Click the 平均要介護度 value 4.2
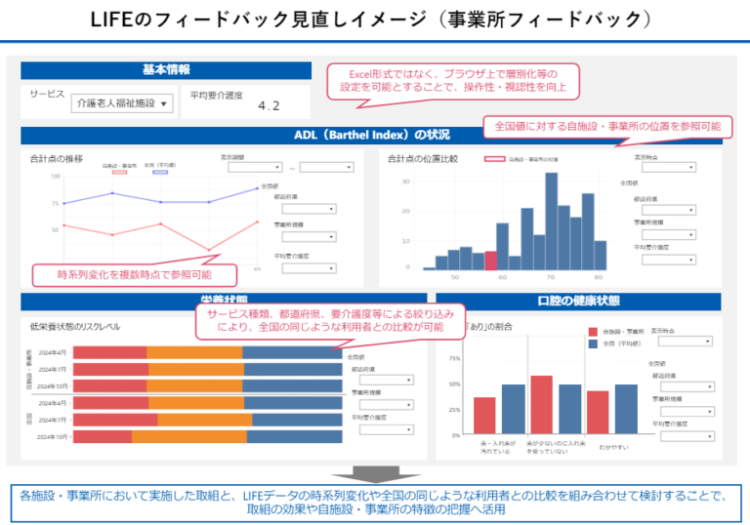750x525 pixels. [269, 106]
